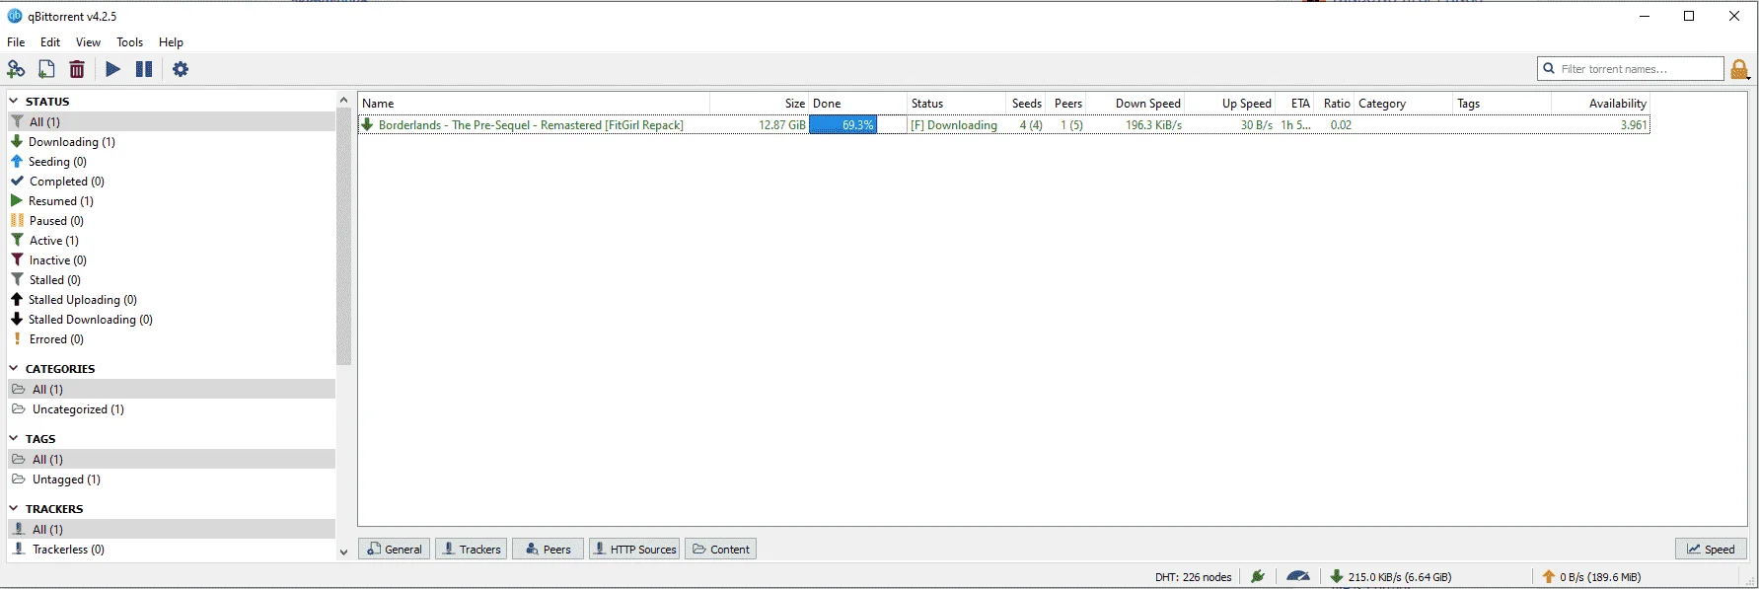
Task: Switch to the Content tab
Action: pos(721,550)
